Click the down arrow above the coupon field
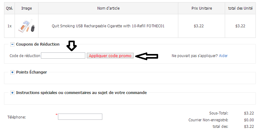Screen dimensions: 262x130 pyautogui.click(x=72, y=45)
